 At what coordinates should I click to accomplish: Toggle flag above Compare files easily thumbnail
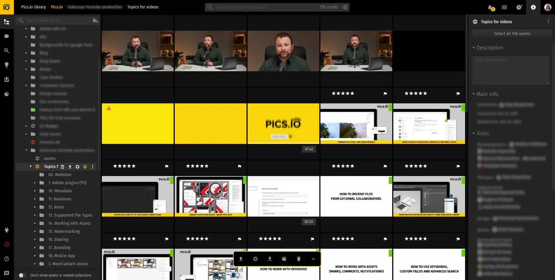pos(385,94)
